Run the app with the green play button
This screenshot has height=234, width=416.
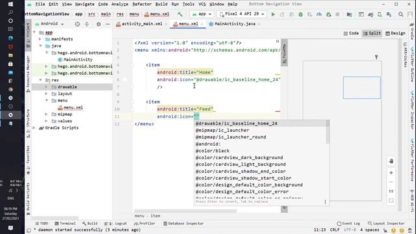click(x=273, y=14)
